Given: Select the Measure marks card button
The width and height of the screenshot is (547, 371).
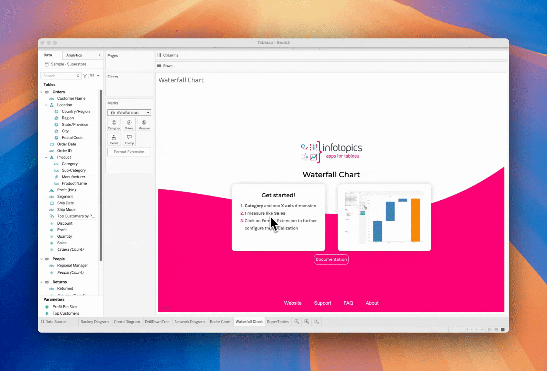Looking at the screenshot, I should coord(144,124).
